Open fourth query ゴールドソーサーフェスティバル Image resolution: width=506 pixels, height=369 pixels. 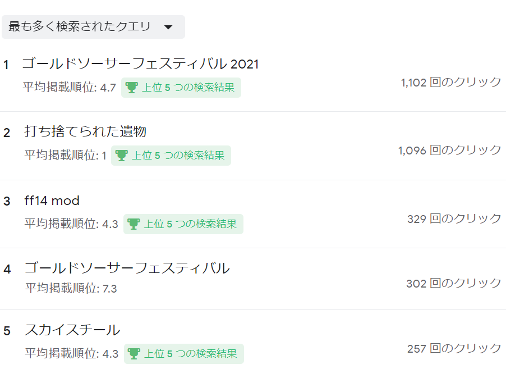pyautogui.click(x=127, y=268)
